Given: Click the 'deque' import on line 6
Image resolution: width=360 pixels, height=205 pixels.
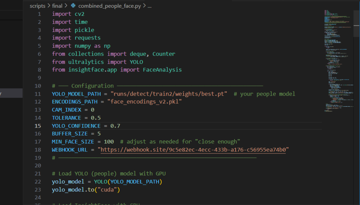Looking at the screenshot, I should click(x=139, y=54).
